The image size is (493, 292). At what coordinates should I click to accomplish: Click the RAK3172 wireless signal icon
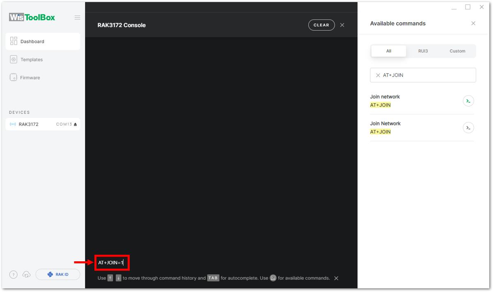point(13,124)
